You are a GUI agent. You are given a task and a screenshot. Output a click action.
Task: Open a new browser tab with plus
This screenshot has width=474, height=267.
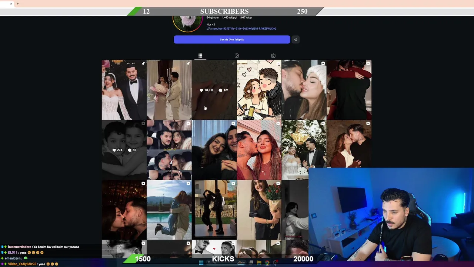point(17,4)
